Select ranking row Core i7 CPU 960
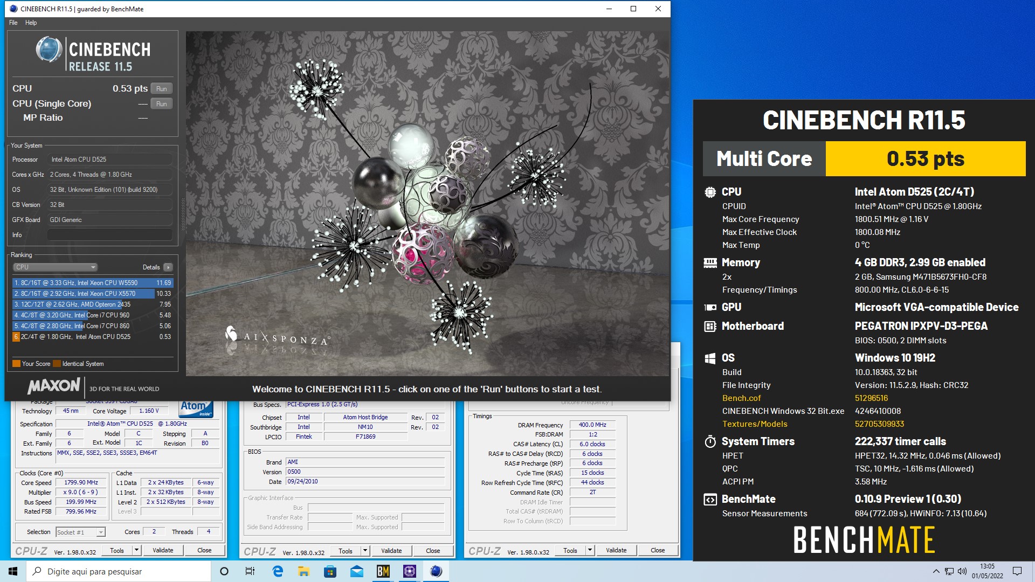The width and height of the screenshot is (1035, 582). coord(93,315)
